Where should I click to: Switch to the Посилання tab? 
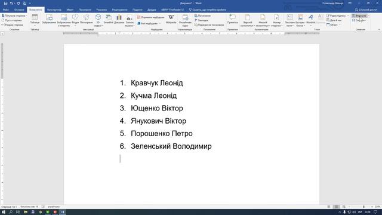pos(85,10)
